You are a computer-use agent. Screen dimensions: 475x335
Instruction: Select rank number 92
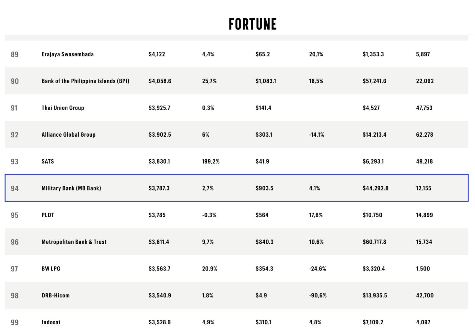(x=15, y=135)
